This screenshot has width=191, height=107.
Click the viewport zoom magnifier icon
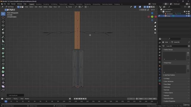(155, 23)
